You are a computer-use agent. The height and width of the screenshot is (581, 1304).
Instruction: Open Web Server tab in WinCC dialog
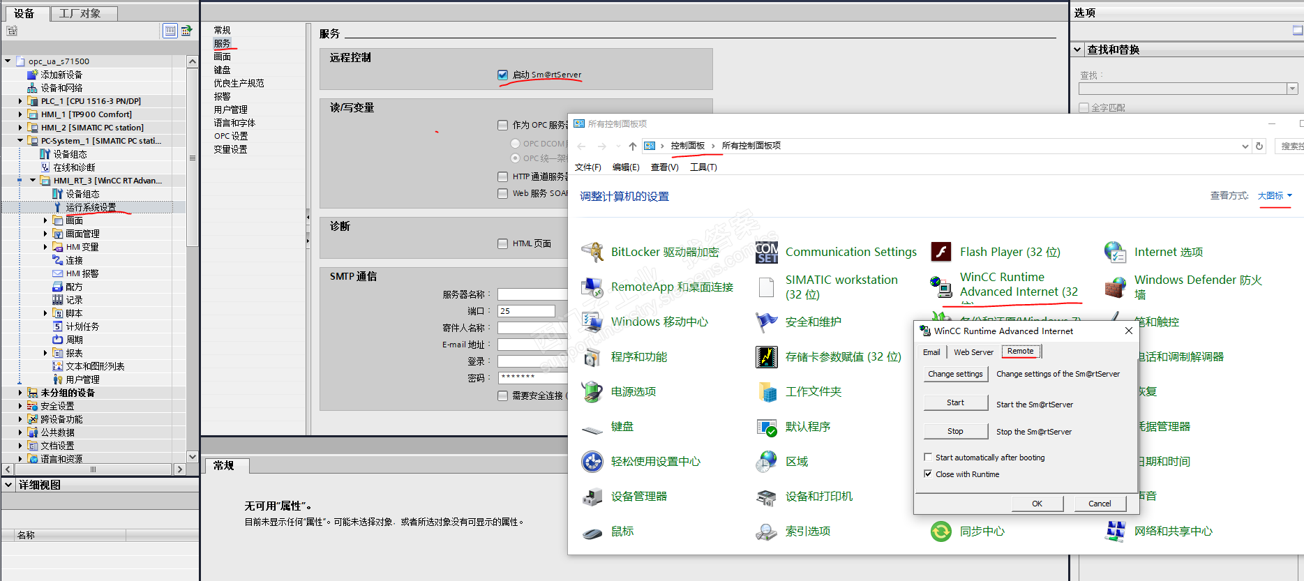[x=973, y=352]
